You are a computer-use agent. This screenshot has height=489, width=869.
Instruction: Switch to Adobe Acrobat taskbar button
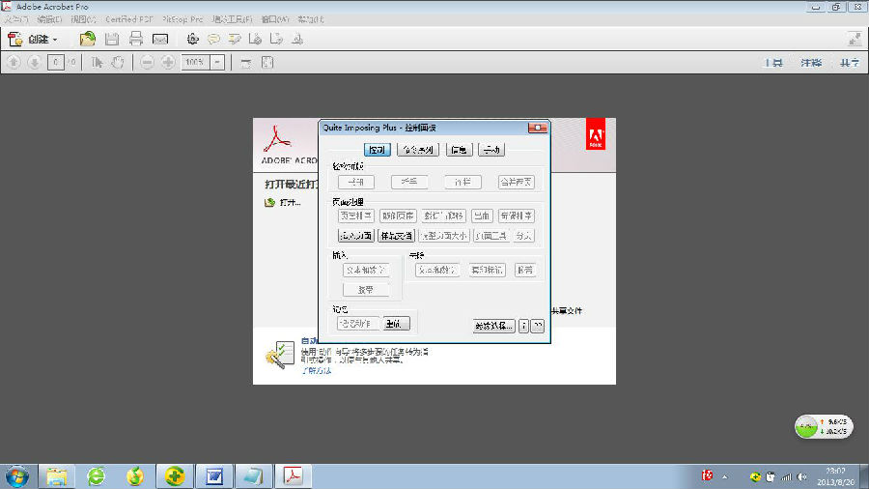pyautogui.click(x=293, y=476)
